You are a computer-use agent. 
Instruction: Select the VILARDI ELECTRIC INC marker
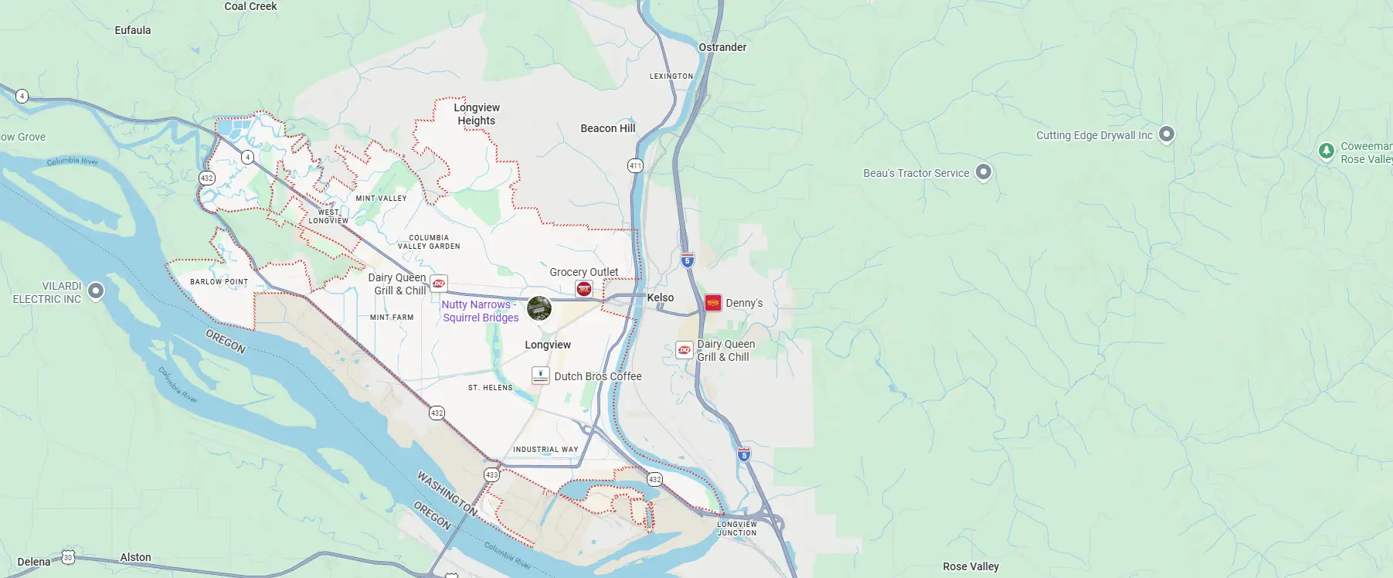(x=96, y=291)
